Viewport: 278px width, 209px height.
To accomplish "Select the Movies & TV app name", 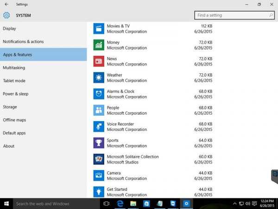I will coord(118,26).
